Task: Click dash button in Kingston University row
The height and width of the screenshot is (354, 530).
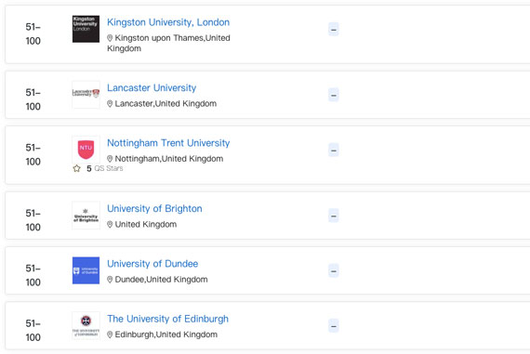Action: [334, 30]
